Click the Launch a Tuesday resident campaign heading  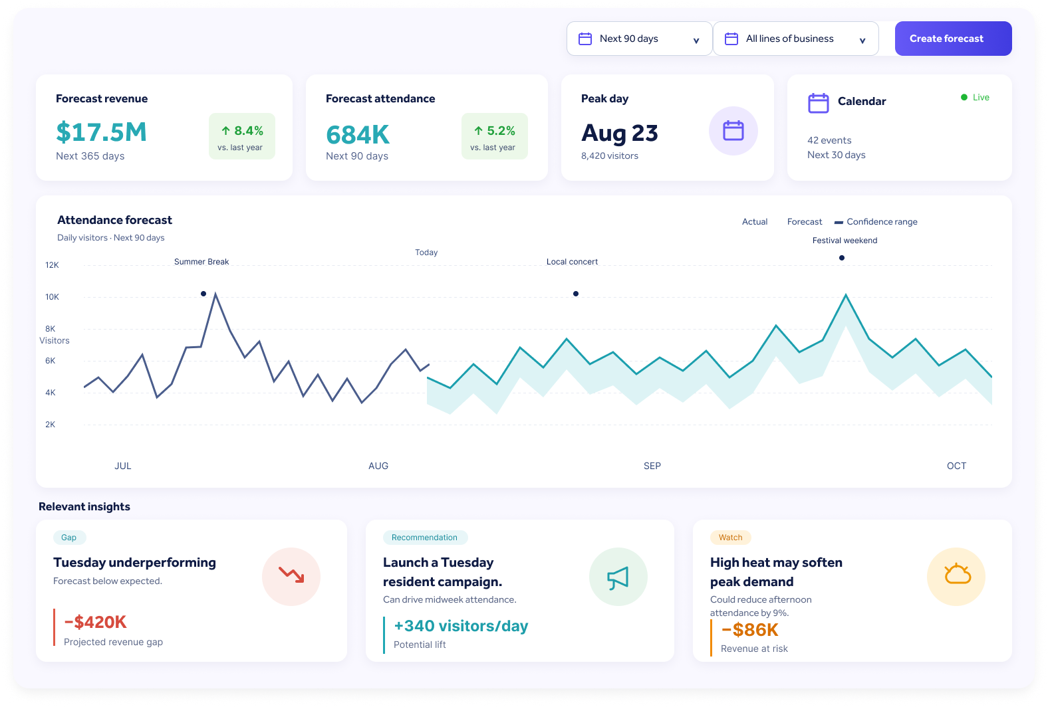443,572
